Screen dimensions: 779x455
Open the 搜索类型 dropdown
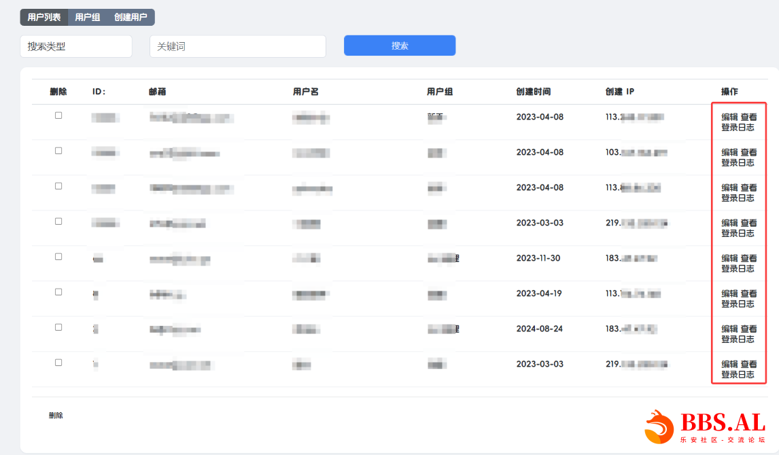76,46
